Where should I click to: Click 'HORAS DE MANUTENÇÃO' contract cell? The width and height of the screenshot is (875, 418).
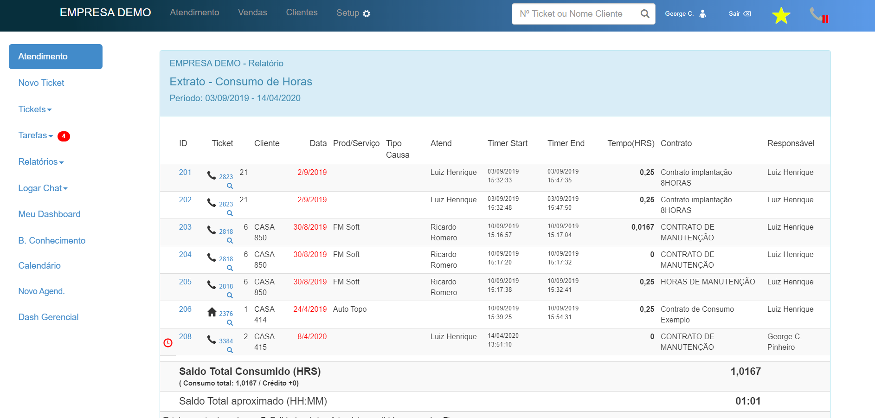click(x=708, y=282)
